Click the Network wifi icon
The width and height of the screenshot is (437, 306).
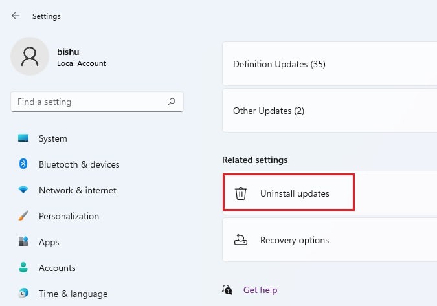tap(23, 190)
